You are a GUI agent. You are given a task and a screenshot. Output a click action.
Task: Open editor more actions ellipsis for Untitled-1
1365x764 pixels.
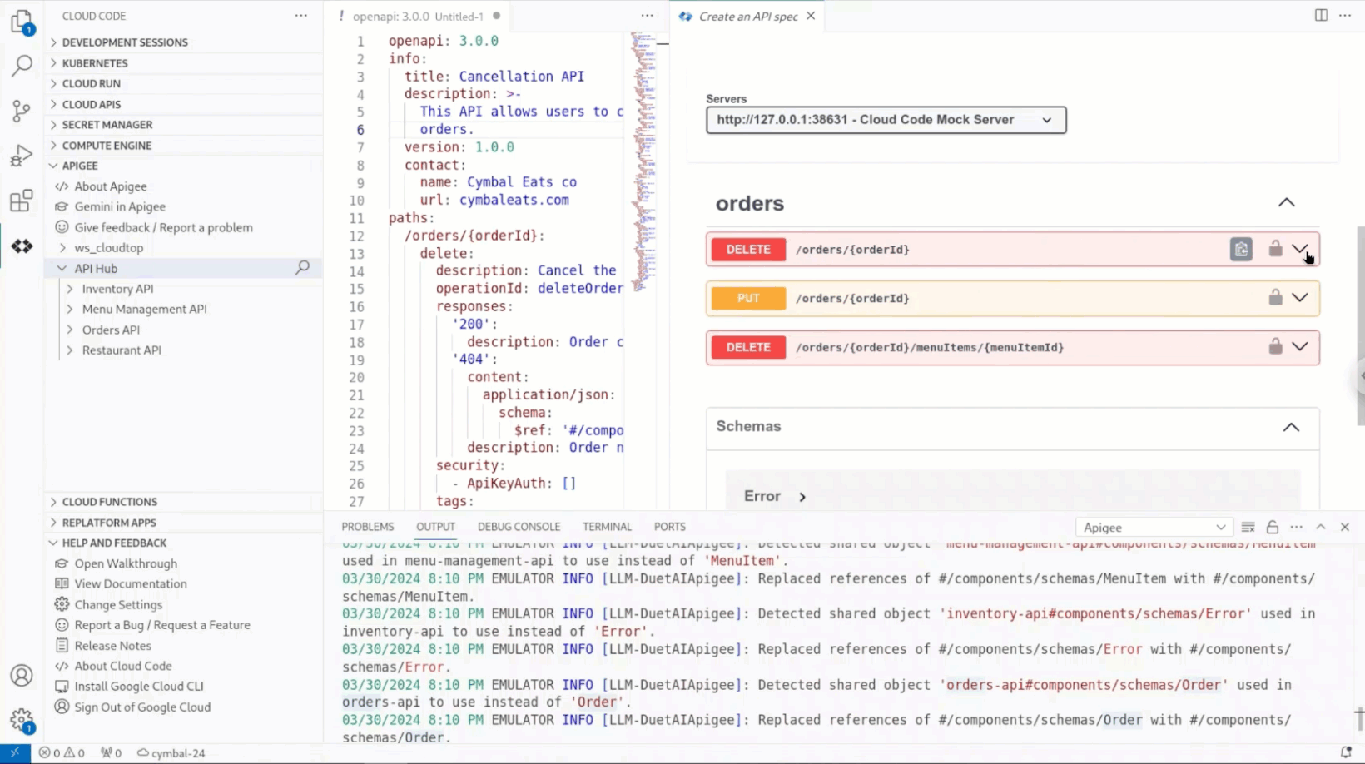[x=647, y=16]
